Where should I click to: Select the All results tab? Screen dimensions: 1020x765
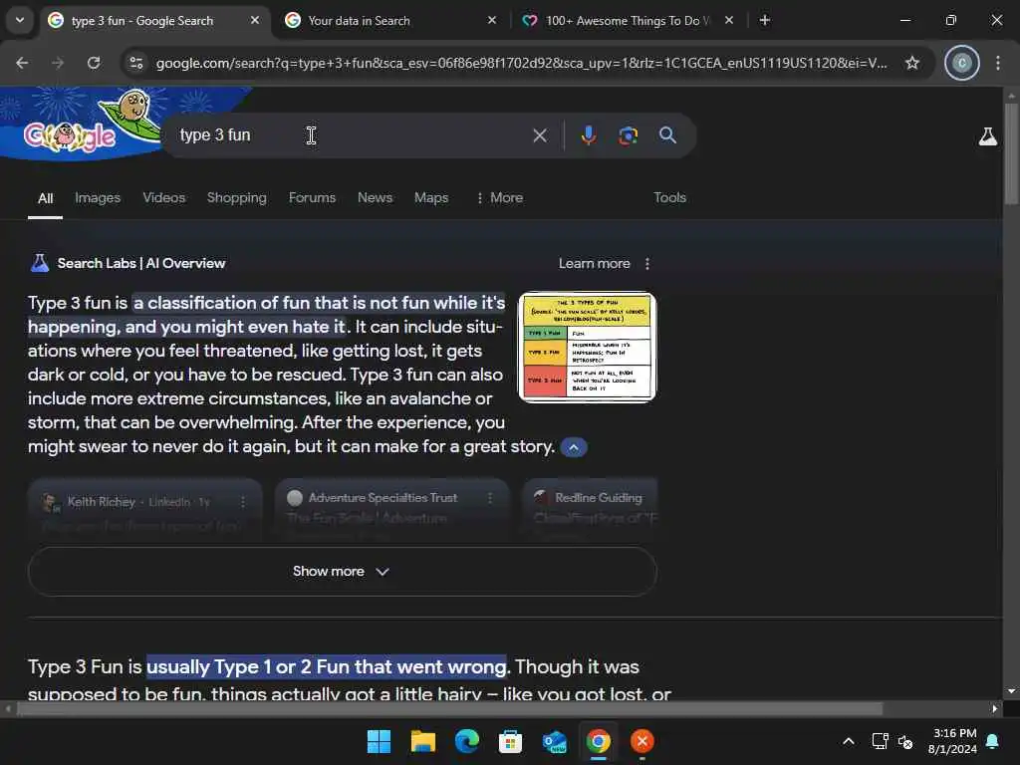(45, 198)
